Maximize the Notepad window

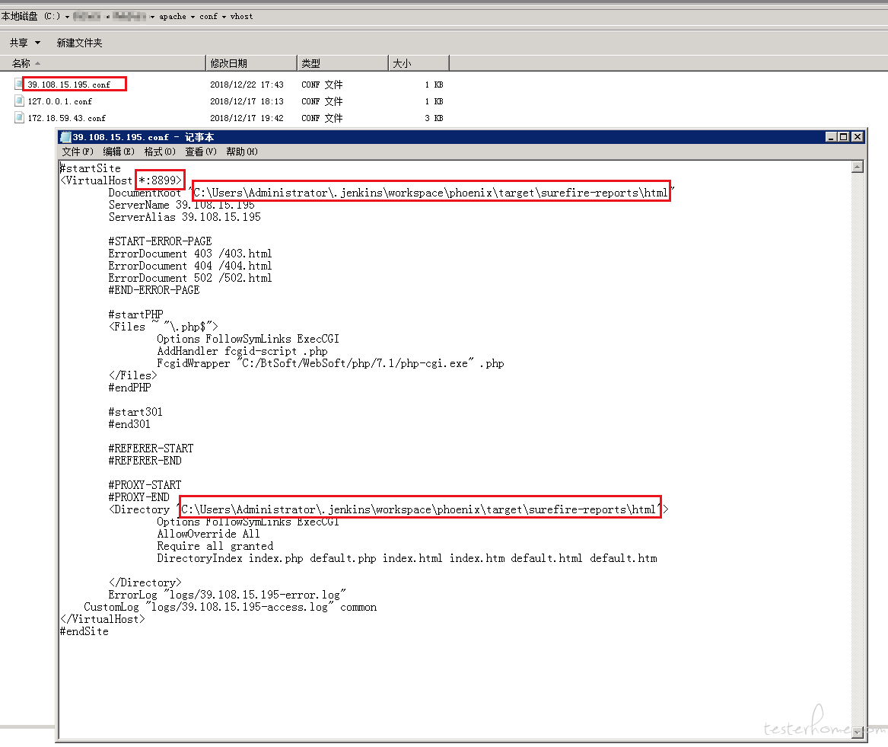click(x=844, y=137)
